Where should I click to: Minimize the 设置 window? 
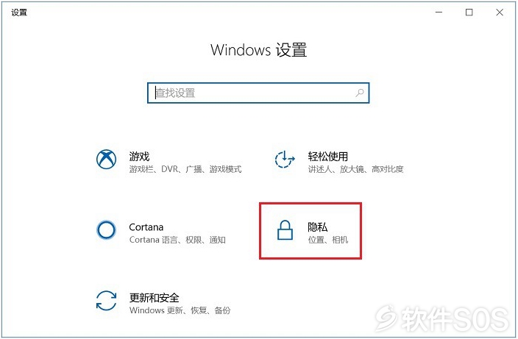(x=439, y=13)
